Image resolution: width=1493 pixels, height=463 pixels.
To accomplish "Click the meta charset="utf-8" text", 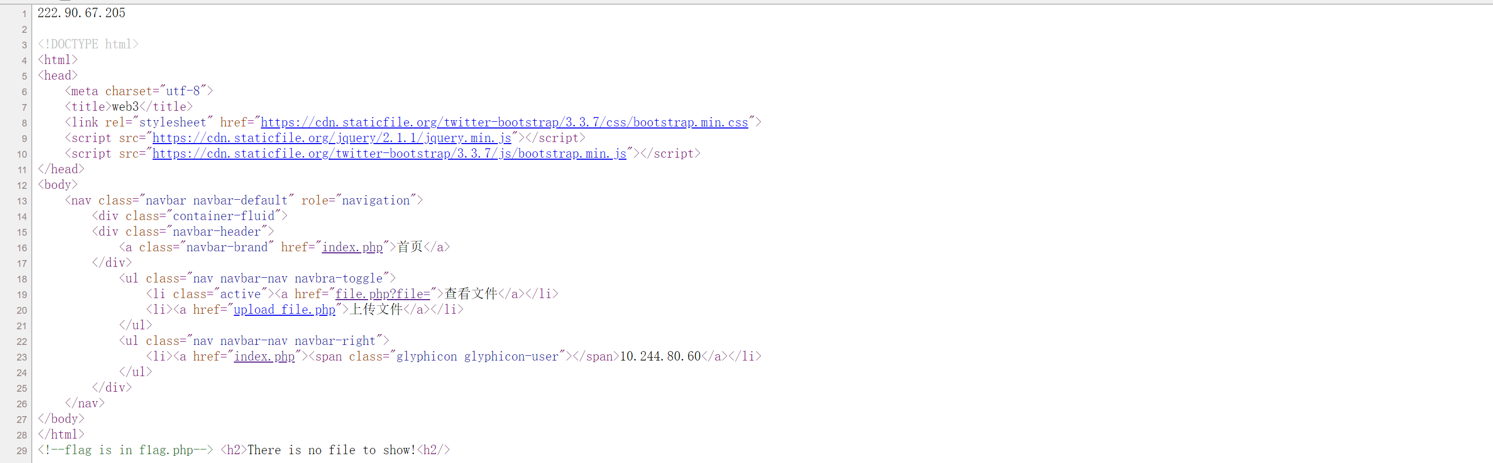I will 139,91.
